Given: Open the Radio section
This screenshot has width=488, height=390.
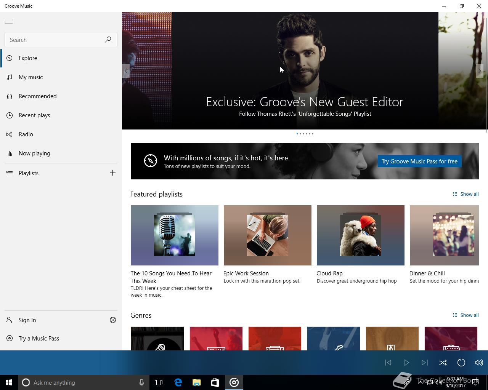Looking at the screenshot, I should [61, 134].
